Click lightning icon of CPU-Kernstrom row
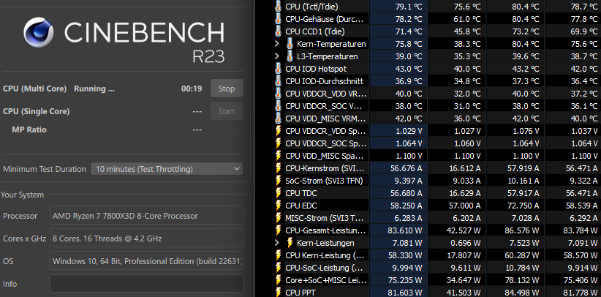 point(279,168)
